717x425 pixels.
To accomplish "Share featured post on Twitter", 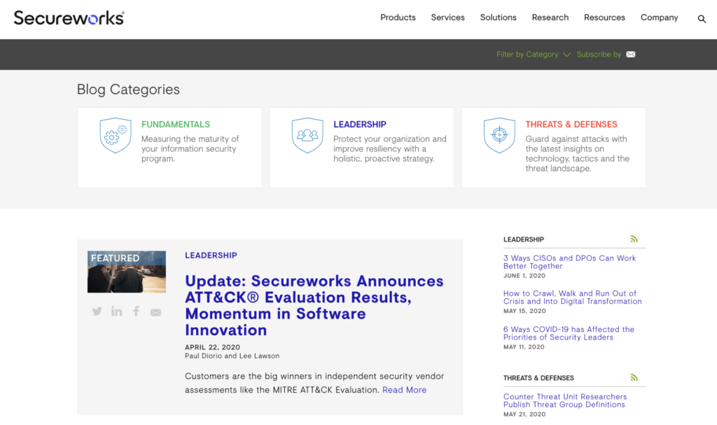I will [97, 312].
